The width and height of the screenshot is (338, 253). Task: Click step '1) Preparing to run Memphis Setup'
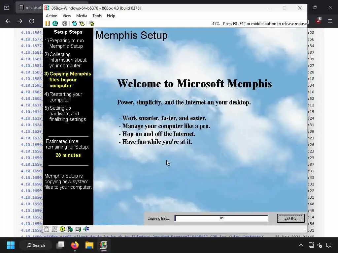pyautogui.click(x=64, y=43)
